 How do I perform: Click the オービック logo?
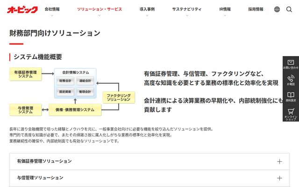tap(22, 9)
